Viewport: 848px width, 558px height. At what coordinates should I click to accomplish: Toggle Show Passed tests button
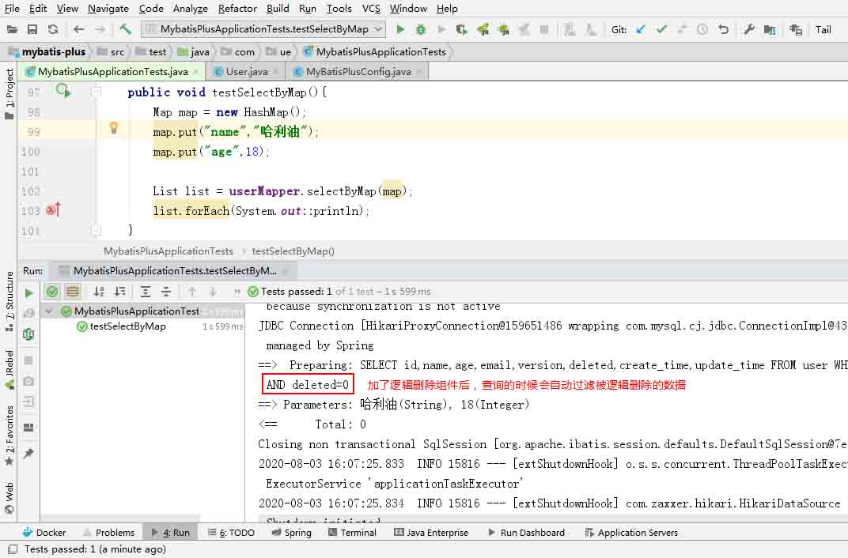[x=52, y=292]
